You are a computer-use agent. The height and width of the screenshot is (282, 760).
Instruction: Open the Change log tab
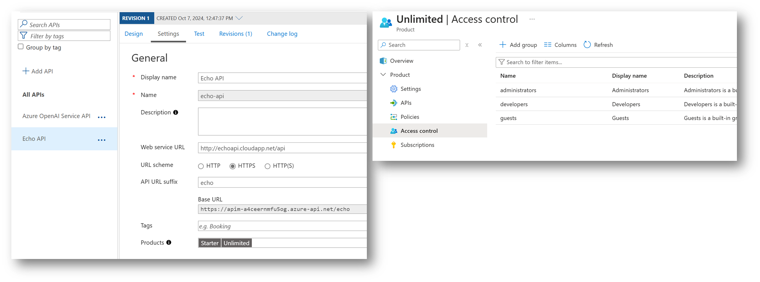click(282, 34)
